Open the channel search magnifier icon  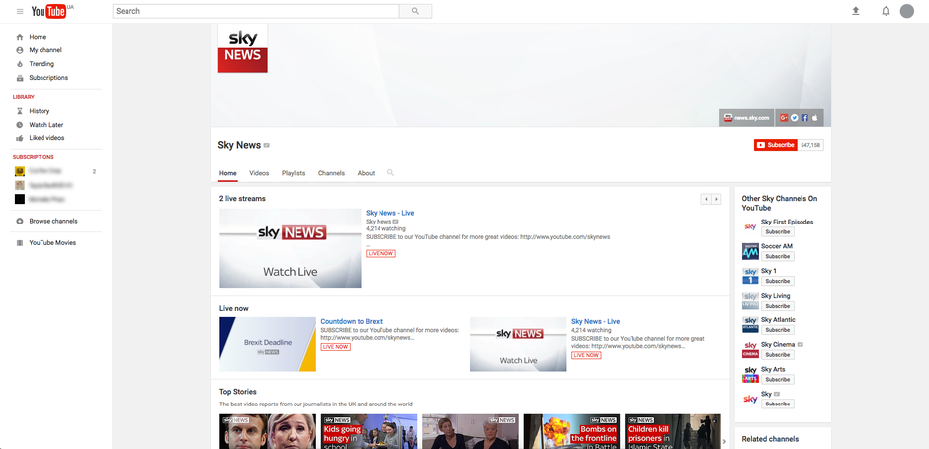coord(390,173)
